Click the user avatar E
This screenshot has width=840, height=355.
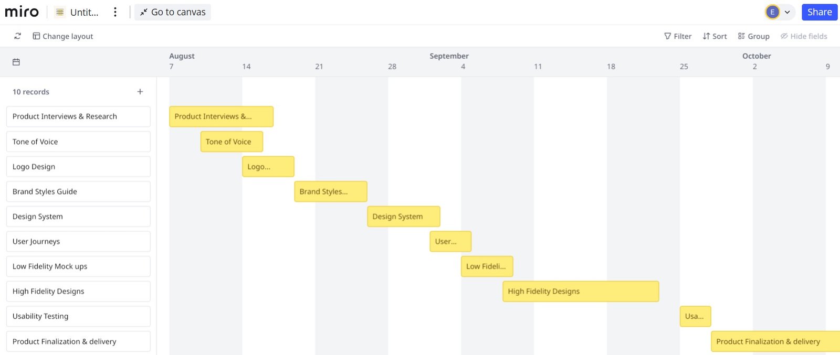(772, 12)
